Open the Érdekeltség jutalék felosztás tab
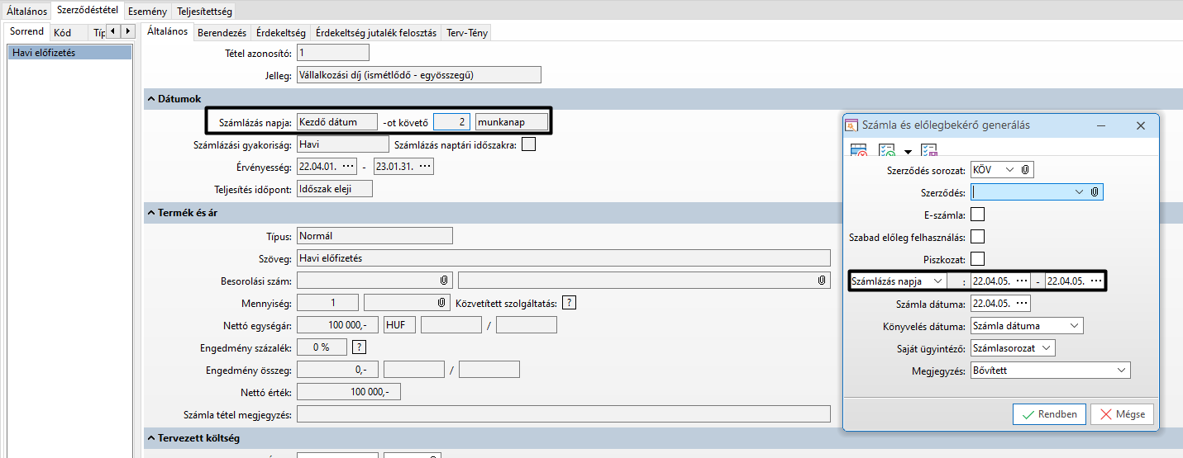1183x458 pixels. pos(376,33)
